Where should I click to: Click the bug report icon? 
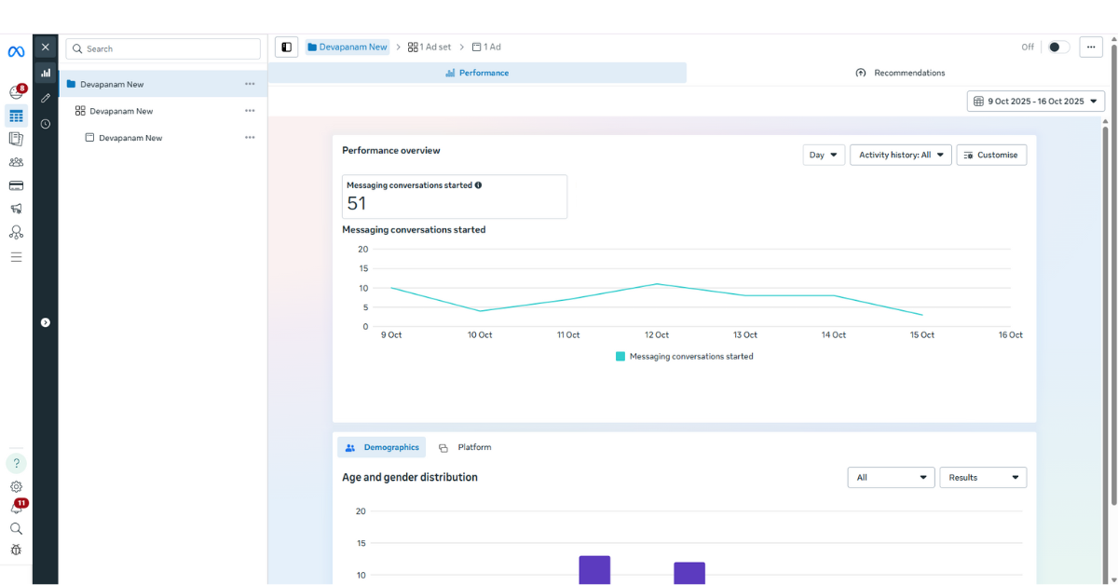(x=16, y=550)
